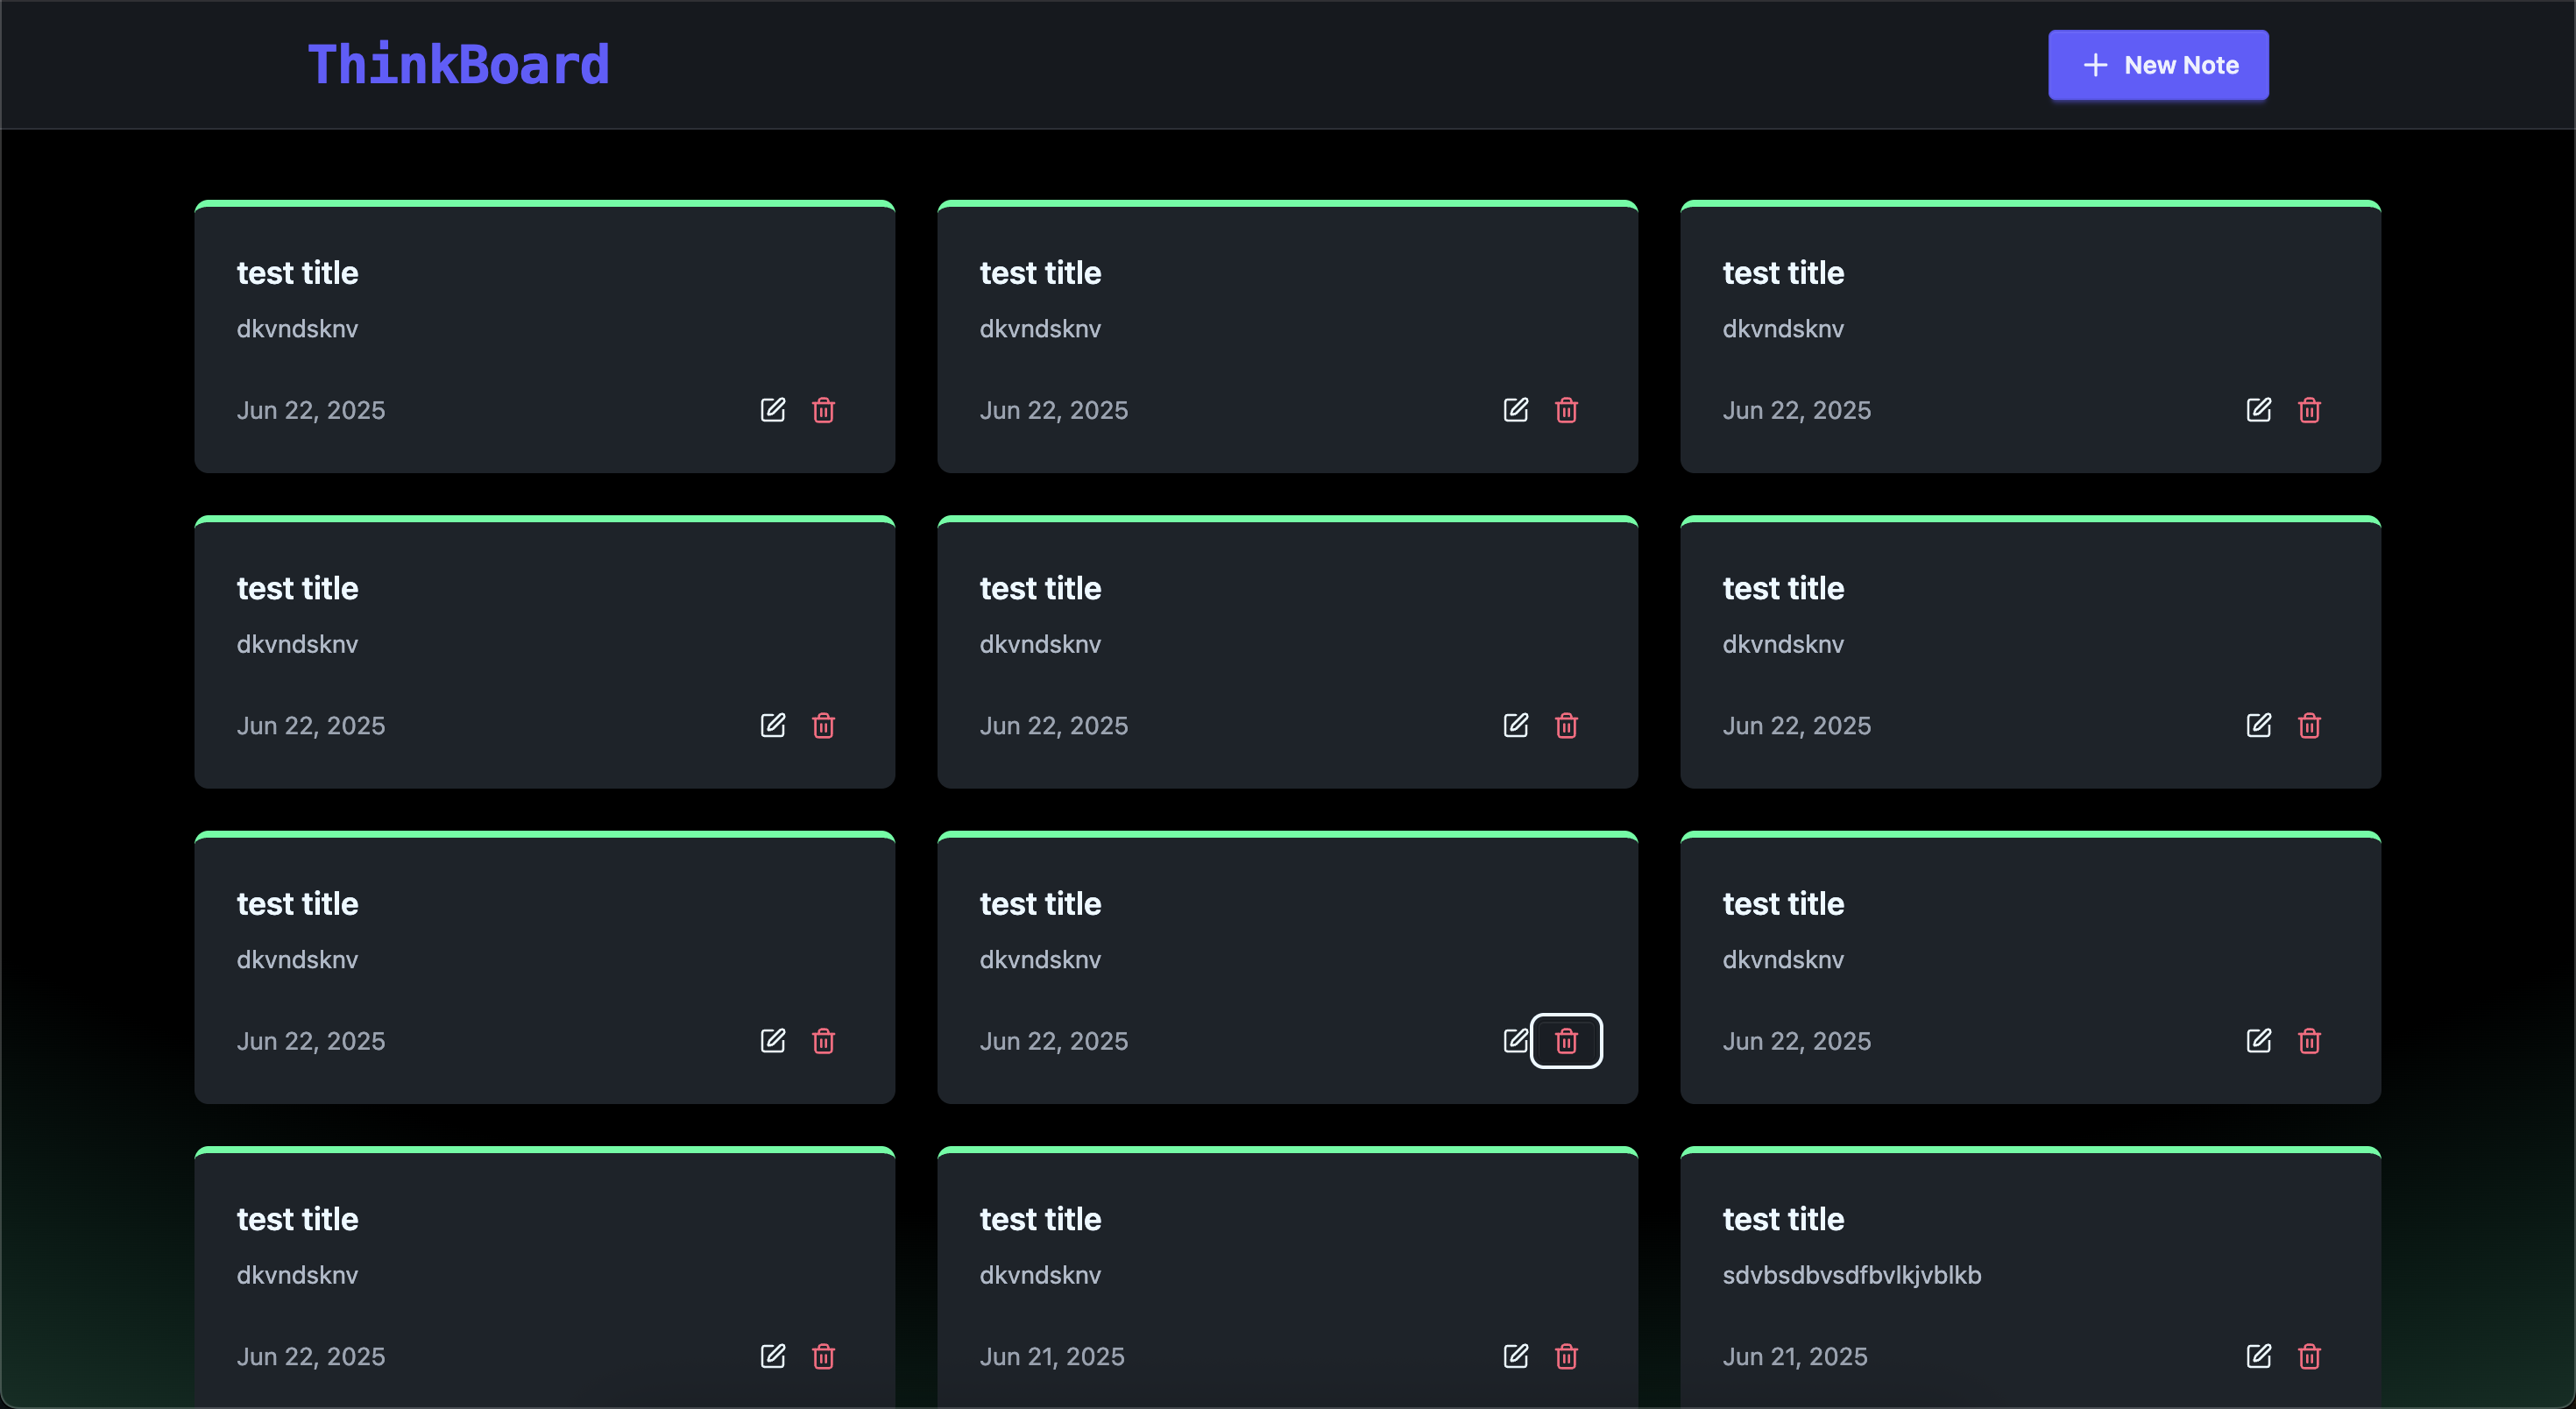The width and height of the screenshot is (2576, 1409).
Task: Delete the note in first row, left column
Action: coord(823,410)
